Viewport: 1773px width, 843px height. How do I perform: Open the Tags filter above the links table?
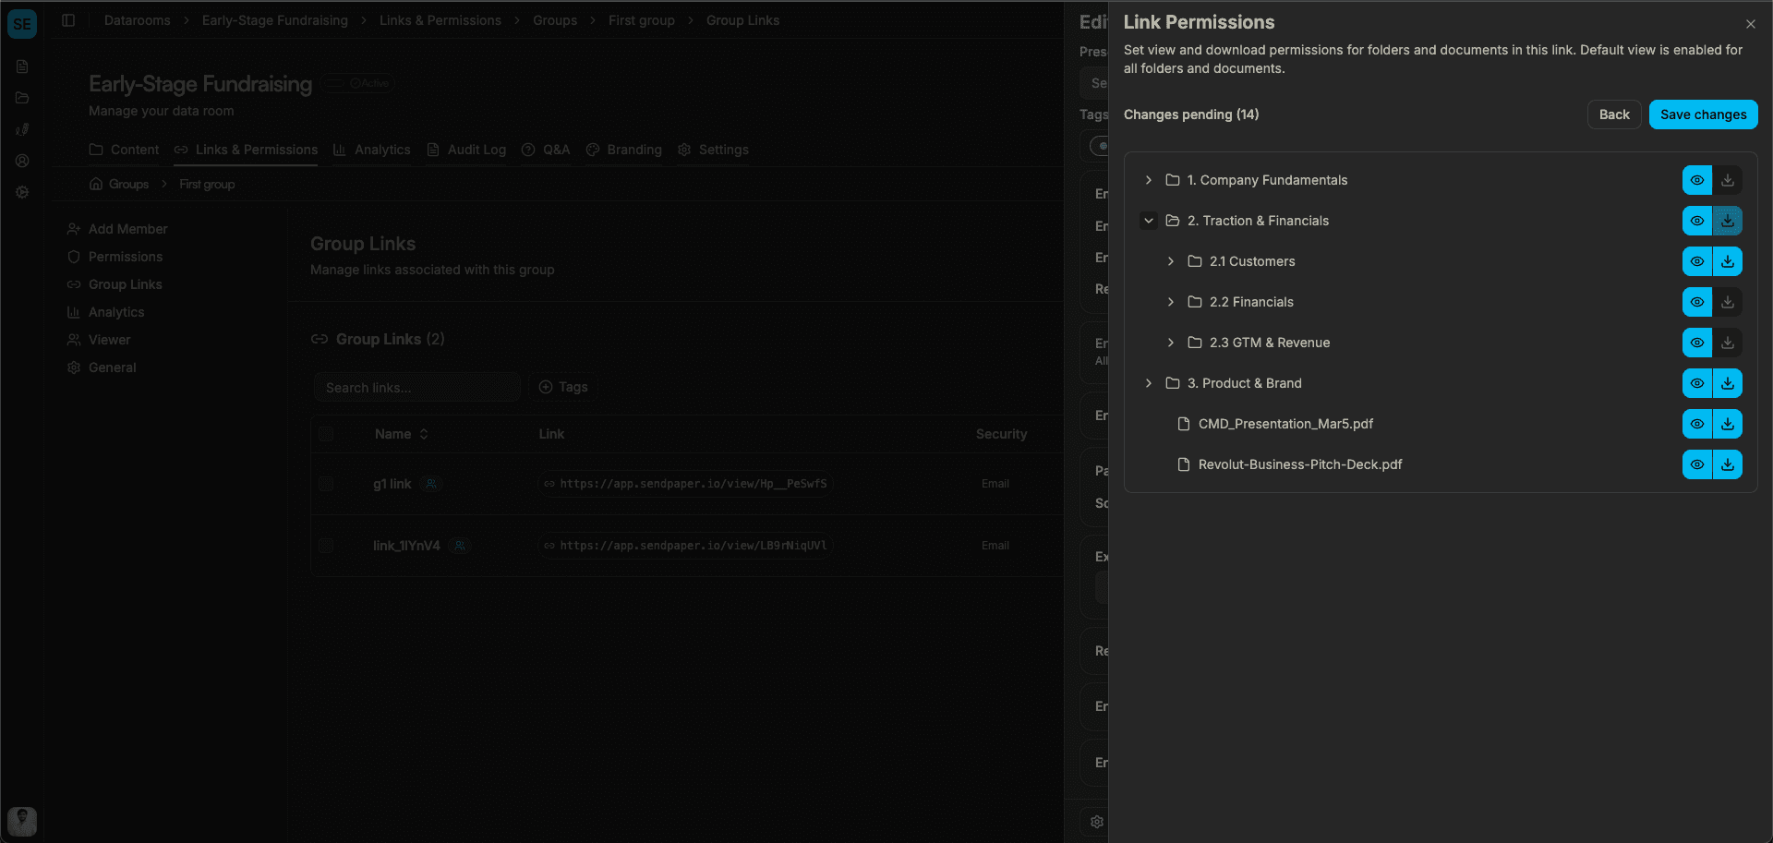pos(563,387)
